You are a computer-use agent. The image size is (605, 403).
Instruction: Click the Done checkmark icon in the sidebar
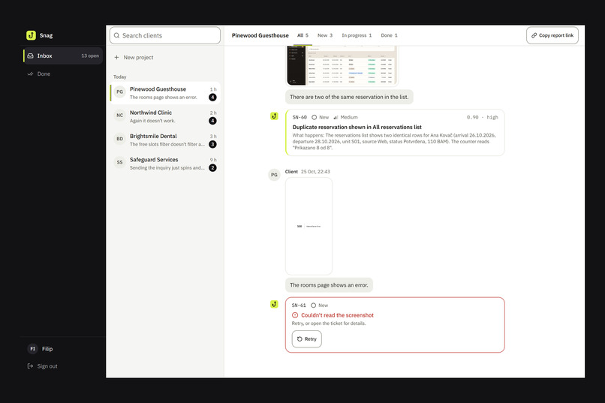click(31, 74)
